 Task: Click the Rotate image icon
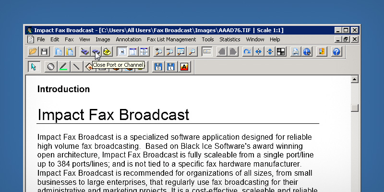coord(247,51)
